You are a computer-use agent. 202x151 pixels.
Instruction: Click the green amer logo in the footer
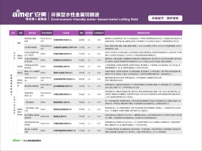16,140
